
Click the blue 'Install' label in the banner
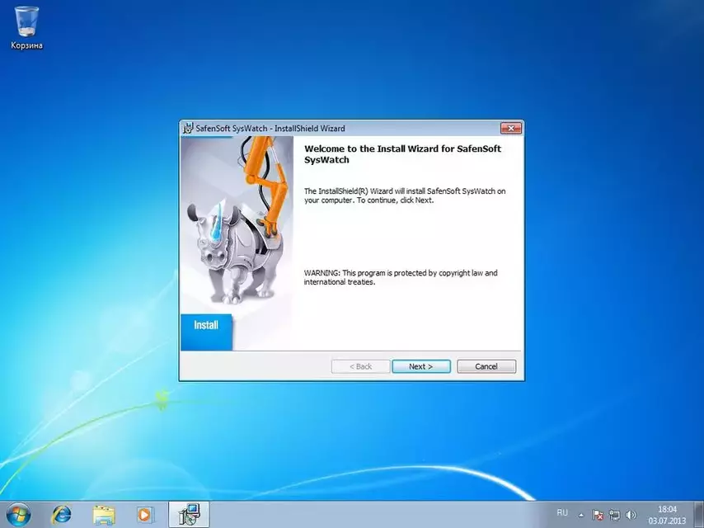point(206,325)
